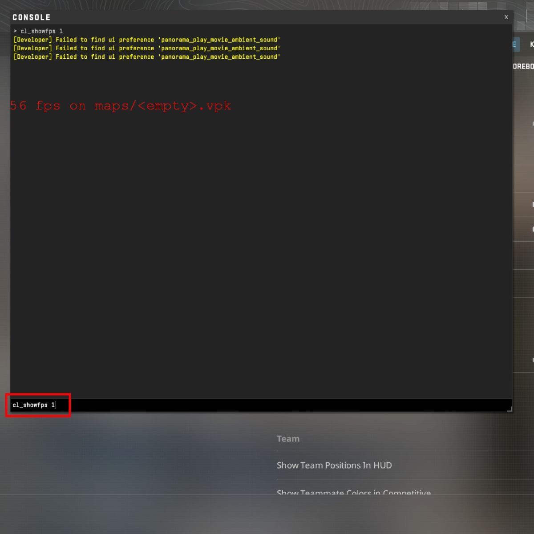Open the Show Teammate Colors in Competitive setting
Image resolution: width=534 pixels, height=534 pixels.
point(353,492)
